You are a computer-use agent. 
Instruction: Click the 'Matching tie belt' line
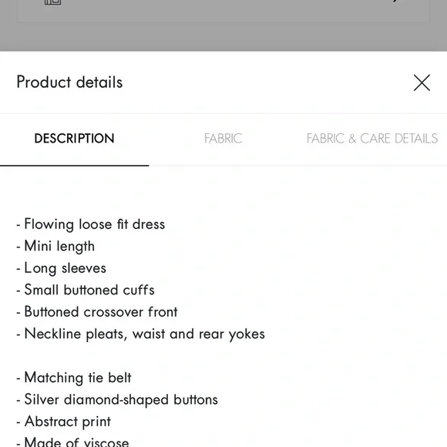click(74, 378)
